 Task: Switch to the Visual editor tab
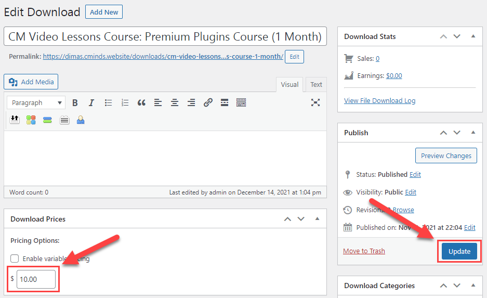[x=289, y=85]
